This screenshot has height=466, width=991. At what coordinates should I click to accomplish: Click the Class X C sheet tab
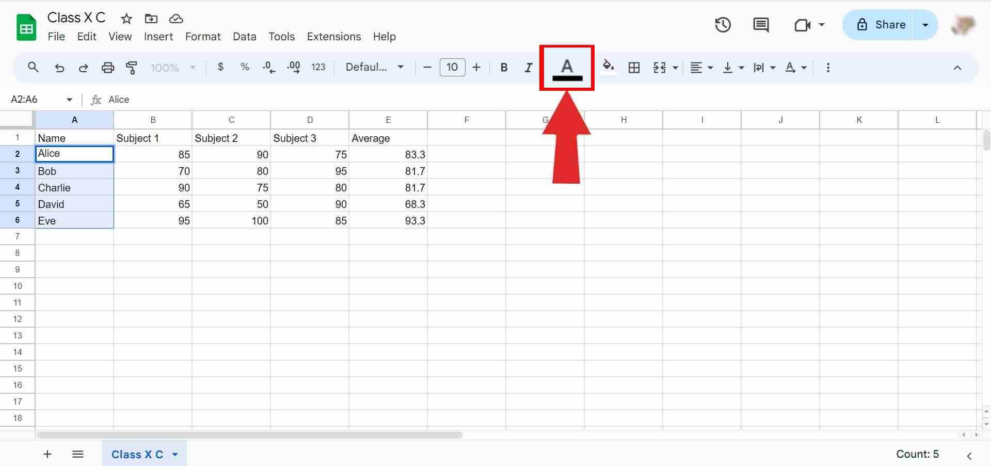click(x=137, y=454)
